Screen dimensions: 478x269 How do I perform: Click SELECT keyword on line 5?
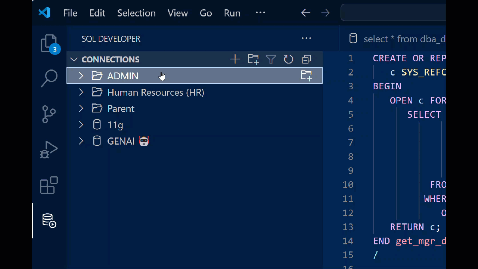[x=424, y=115]
